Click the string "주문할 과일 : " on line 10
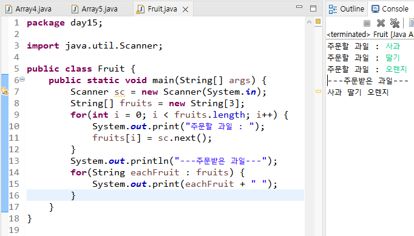Image resolution: width=414 pixels, height=236 pixels. pos(220,126)
